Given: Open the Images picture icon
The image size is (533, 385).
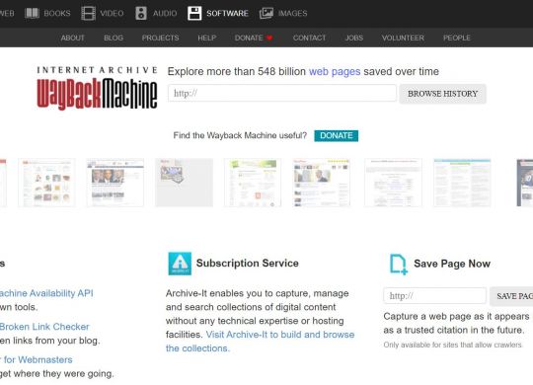Looking at the screenshot, I should pyautogui.click(x=266, y=13).
